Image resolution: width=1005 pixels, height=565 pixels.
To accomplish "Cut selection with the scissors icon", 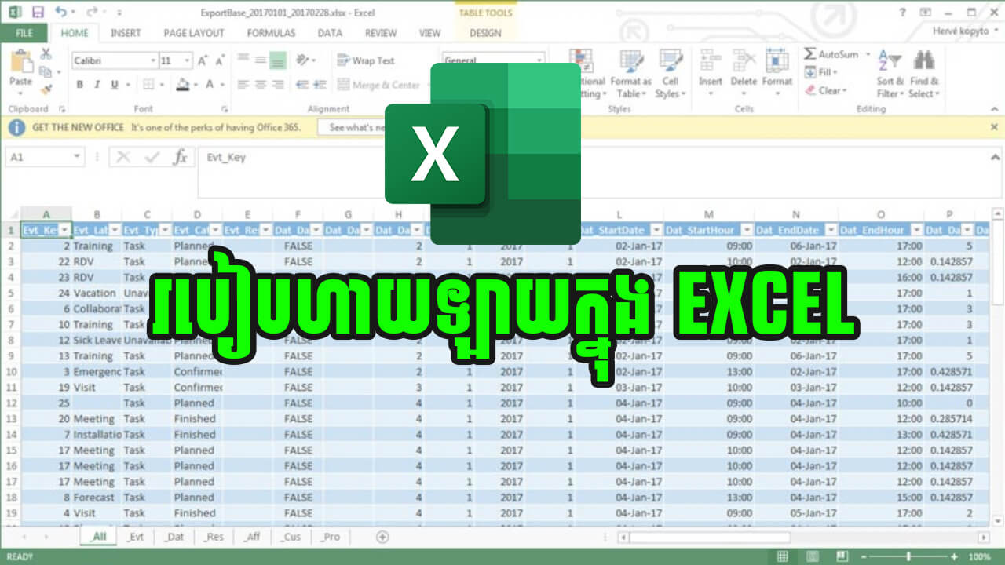I will click(x=46, y=54).
